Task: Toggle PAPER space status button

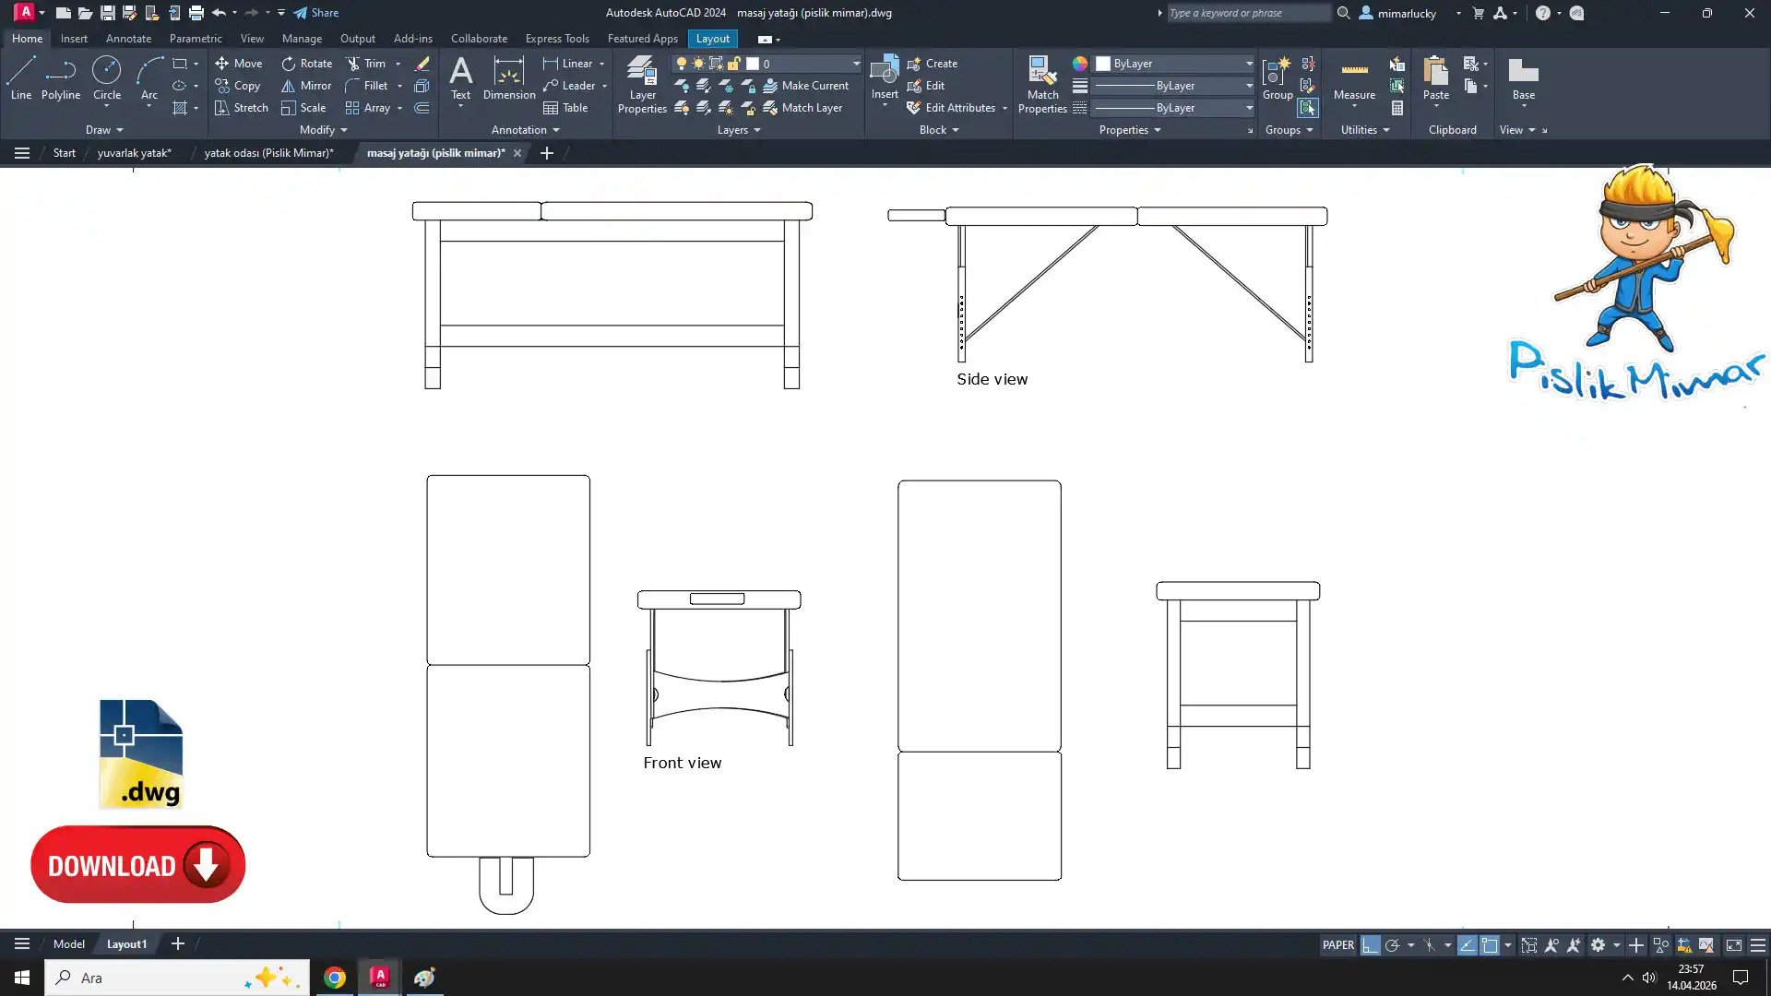Action: [x=1337, y=945]
